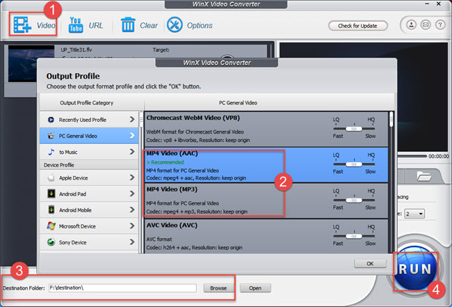Screen dimensions: 452x307
Task: Click the Apple Device logo icon
Action: pos(51,178)
